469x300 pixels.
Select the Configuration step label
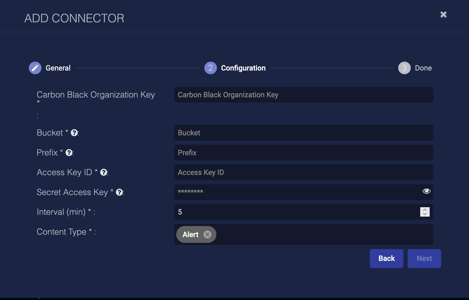(x=243, y=68)
